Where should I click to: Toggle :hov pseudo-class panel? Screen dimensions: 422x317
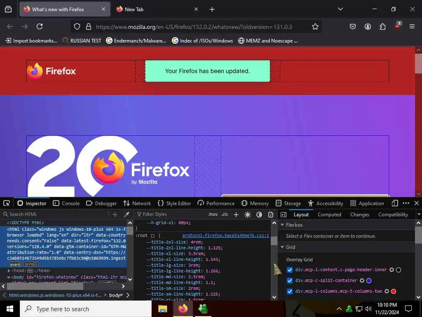pos(213,215)
